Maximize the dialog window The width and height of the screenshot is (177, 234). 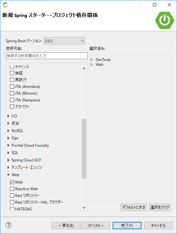point(155,5)
